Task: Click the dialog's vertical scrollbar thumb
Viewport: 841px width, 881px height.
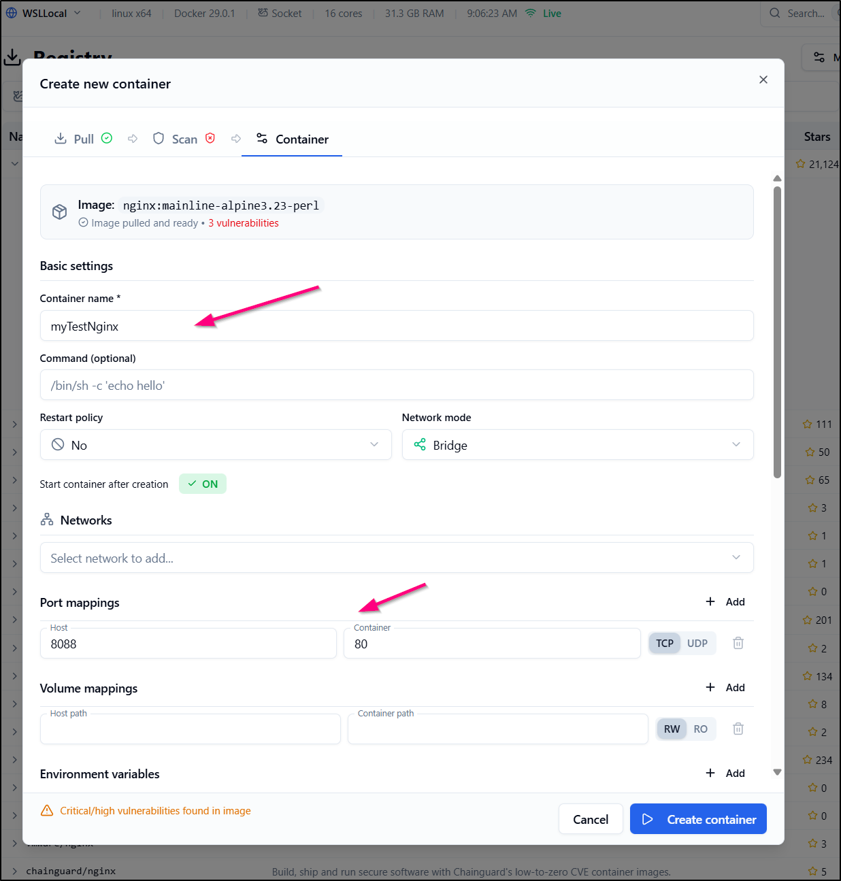Action: click(x=777, y=332)
